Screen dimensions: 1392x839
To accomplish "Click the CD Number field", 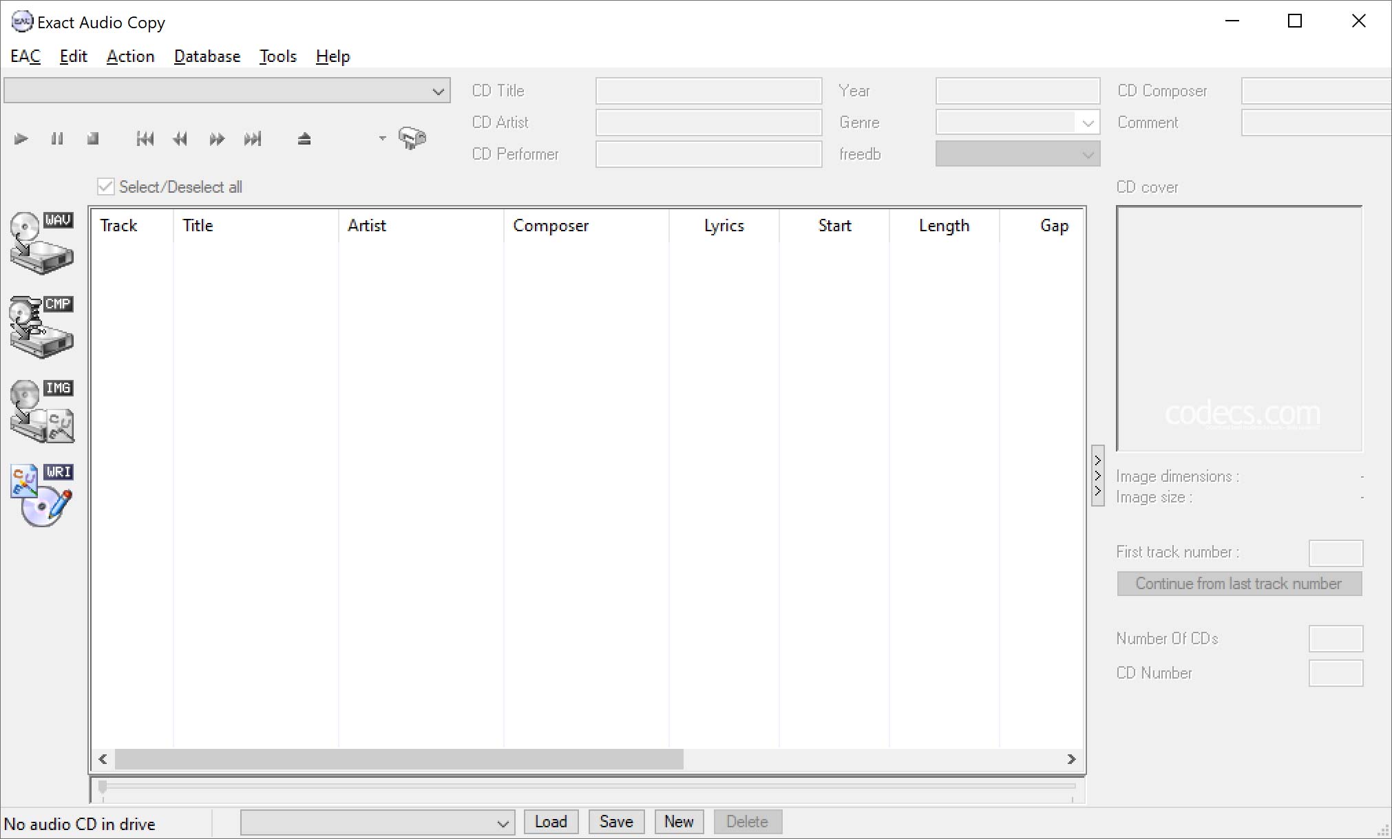I will (1336, 673).
